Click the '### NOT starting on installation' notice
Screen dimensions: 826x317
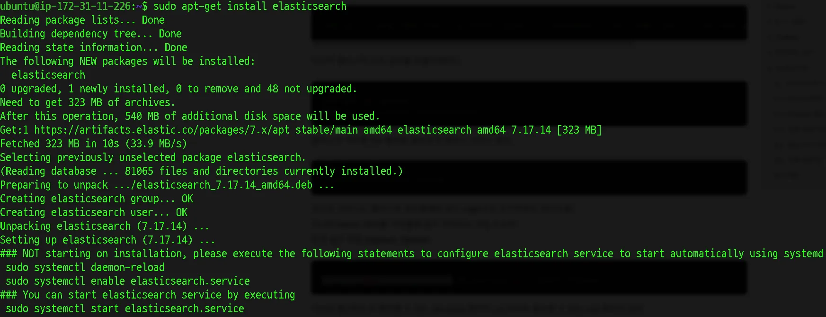[x=412, y=254]
